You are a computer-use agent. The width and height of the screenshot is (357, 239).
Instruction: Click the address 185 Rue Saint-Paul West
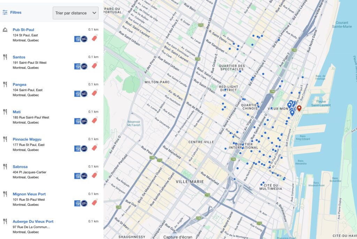[x=31, y=117]
